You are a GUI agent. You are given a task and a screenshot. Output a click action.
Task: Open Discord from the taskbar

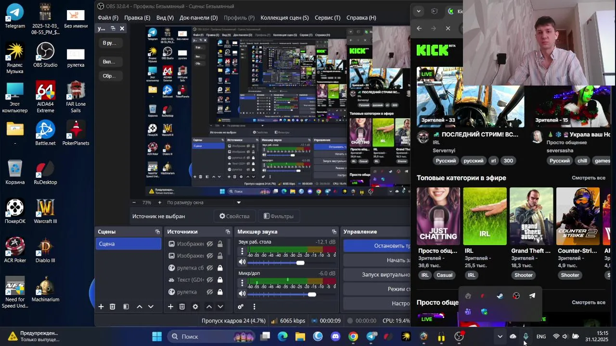tap(335, 336)
